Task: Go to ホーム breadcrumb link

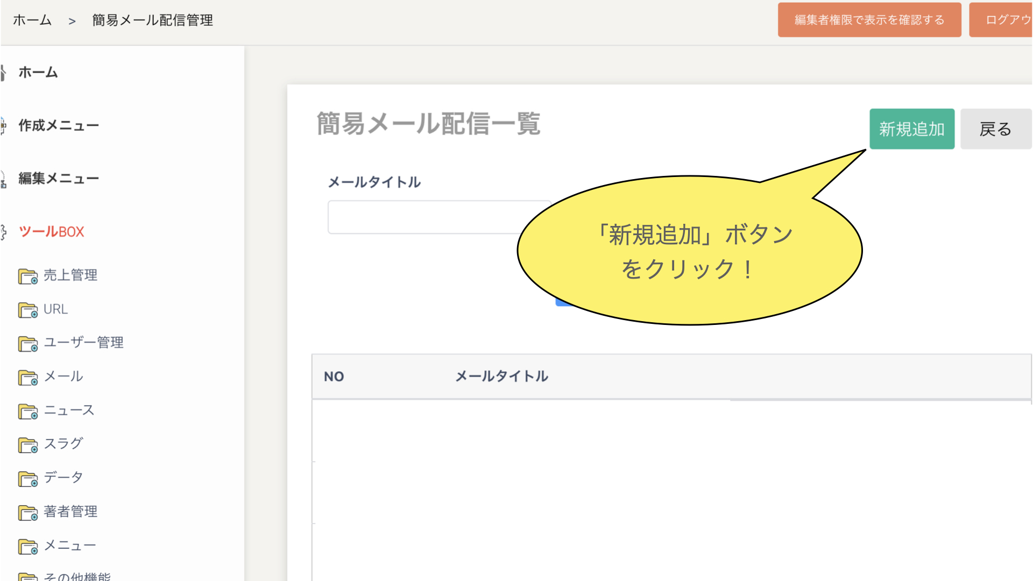Action: pos(32,20)
